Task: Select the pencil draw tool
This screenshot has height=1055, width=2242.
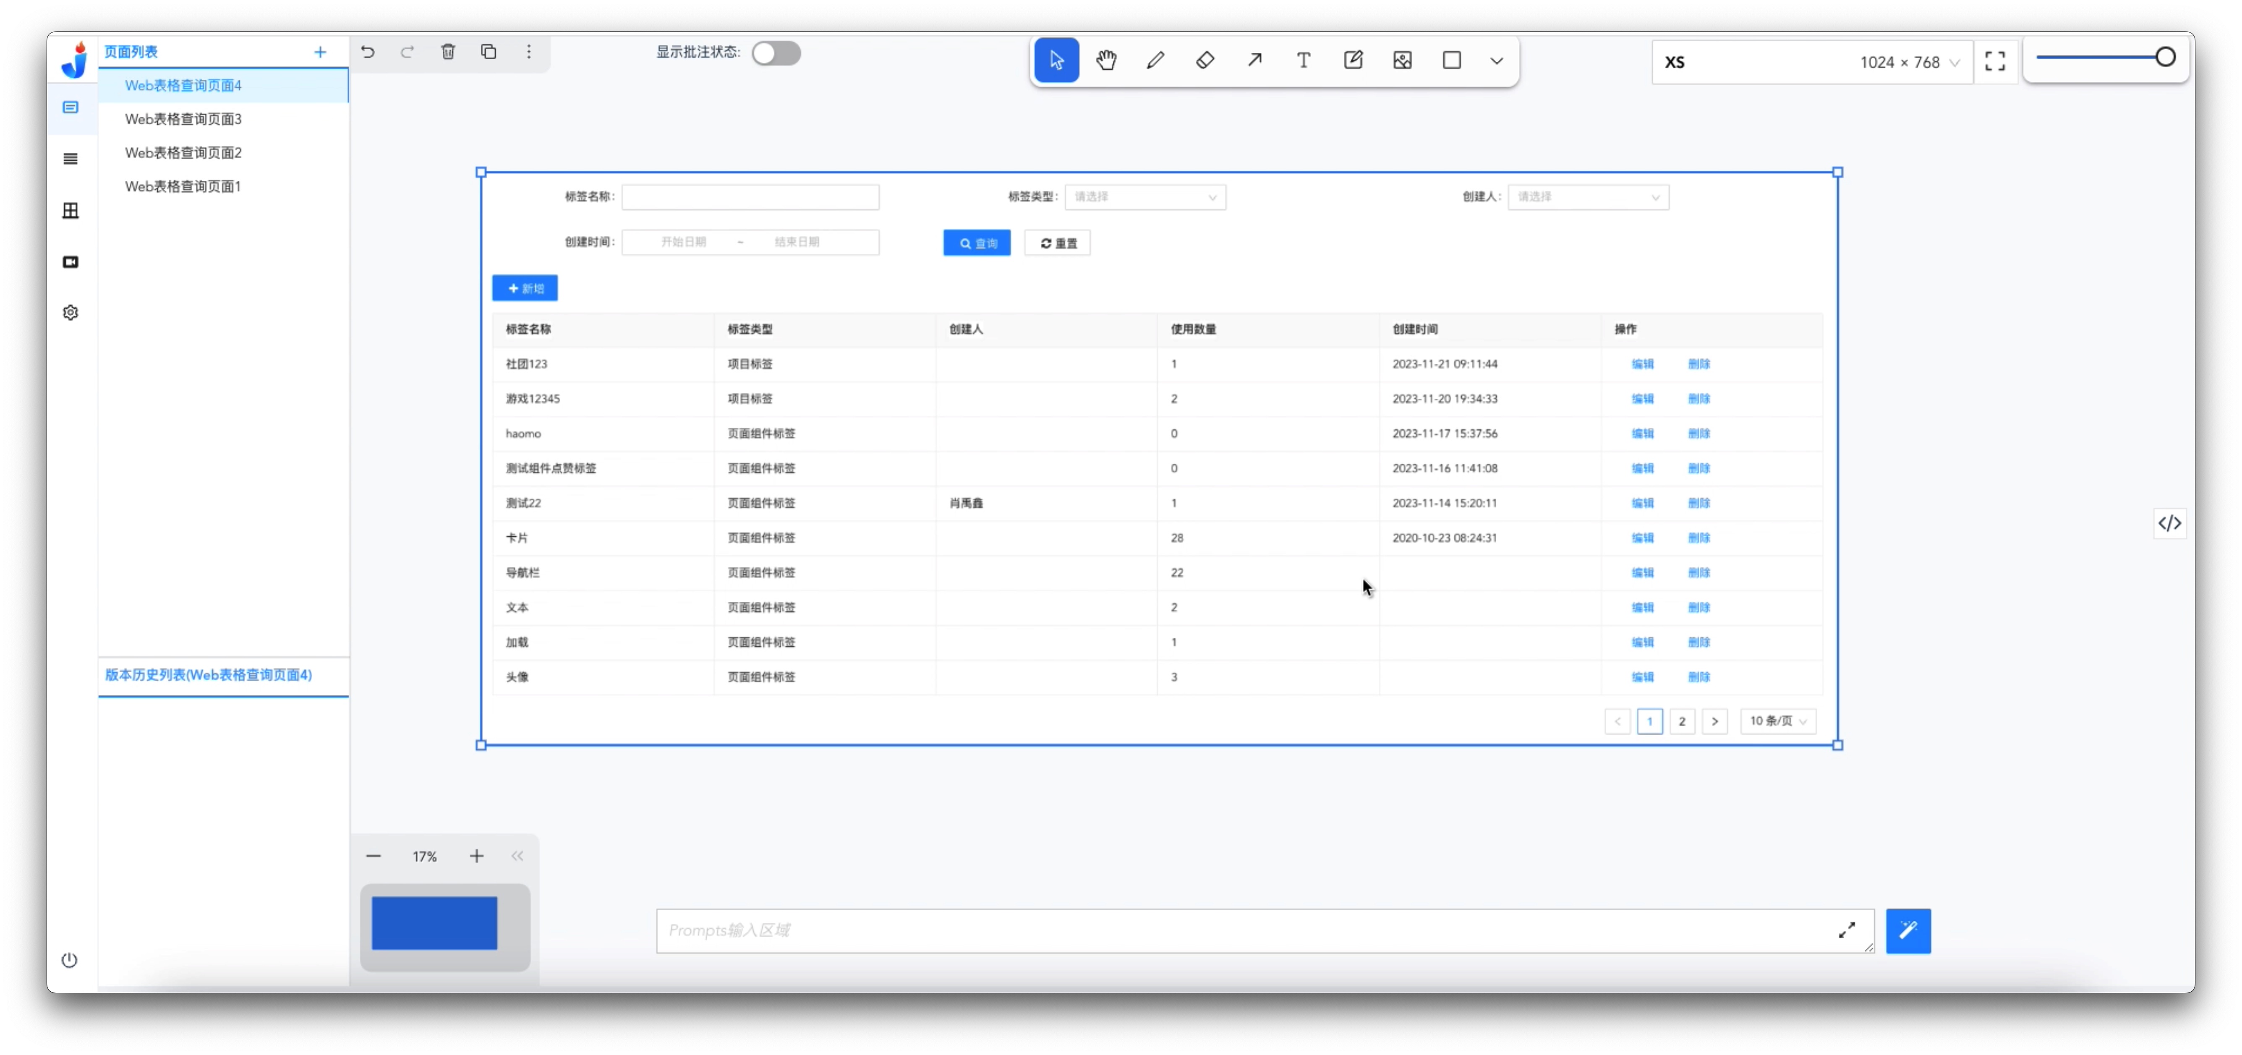Action: pyautogui.click(x=1156, y=60)
